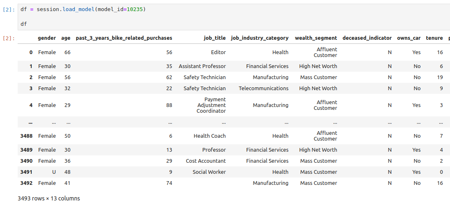Click the job_title column header
Screen dimensions: 450x207
(215, 38)
